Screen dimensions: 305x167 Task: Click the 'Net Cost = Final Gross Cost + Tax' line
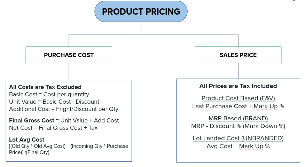pos(53,128)
